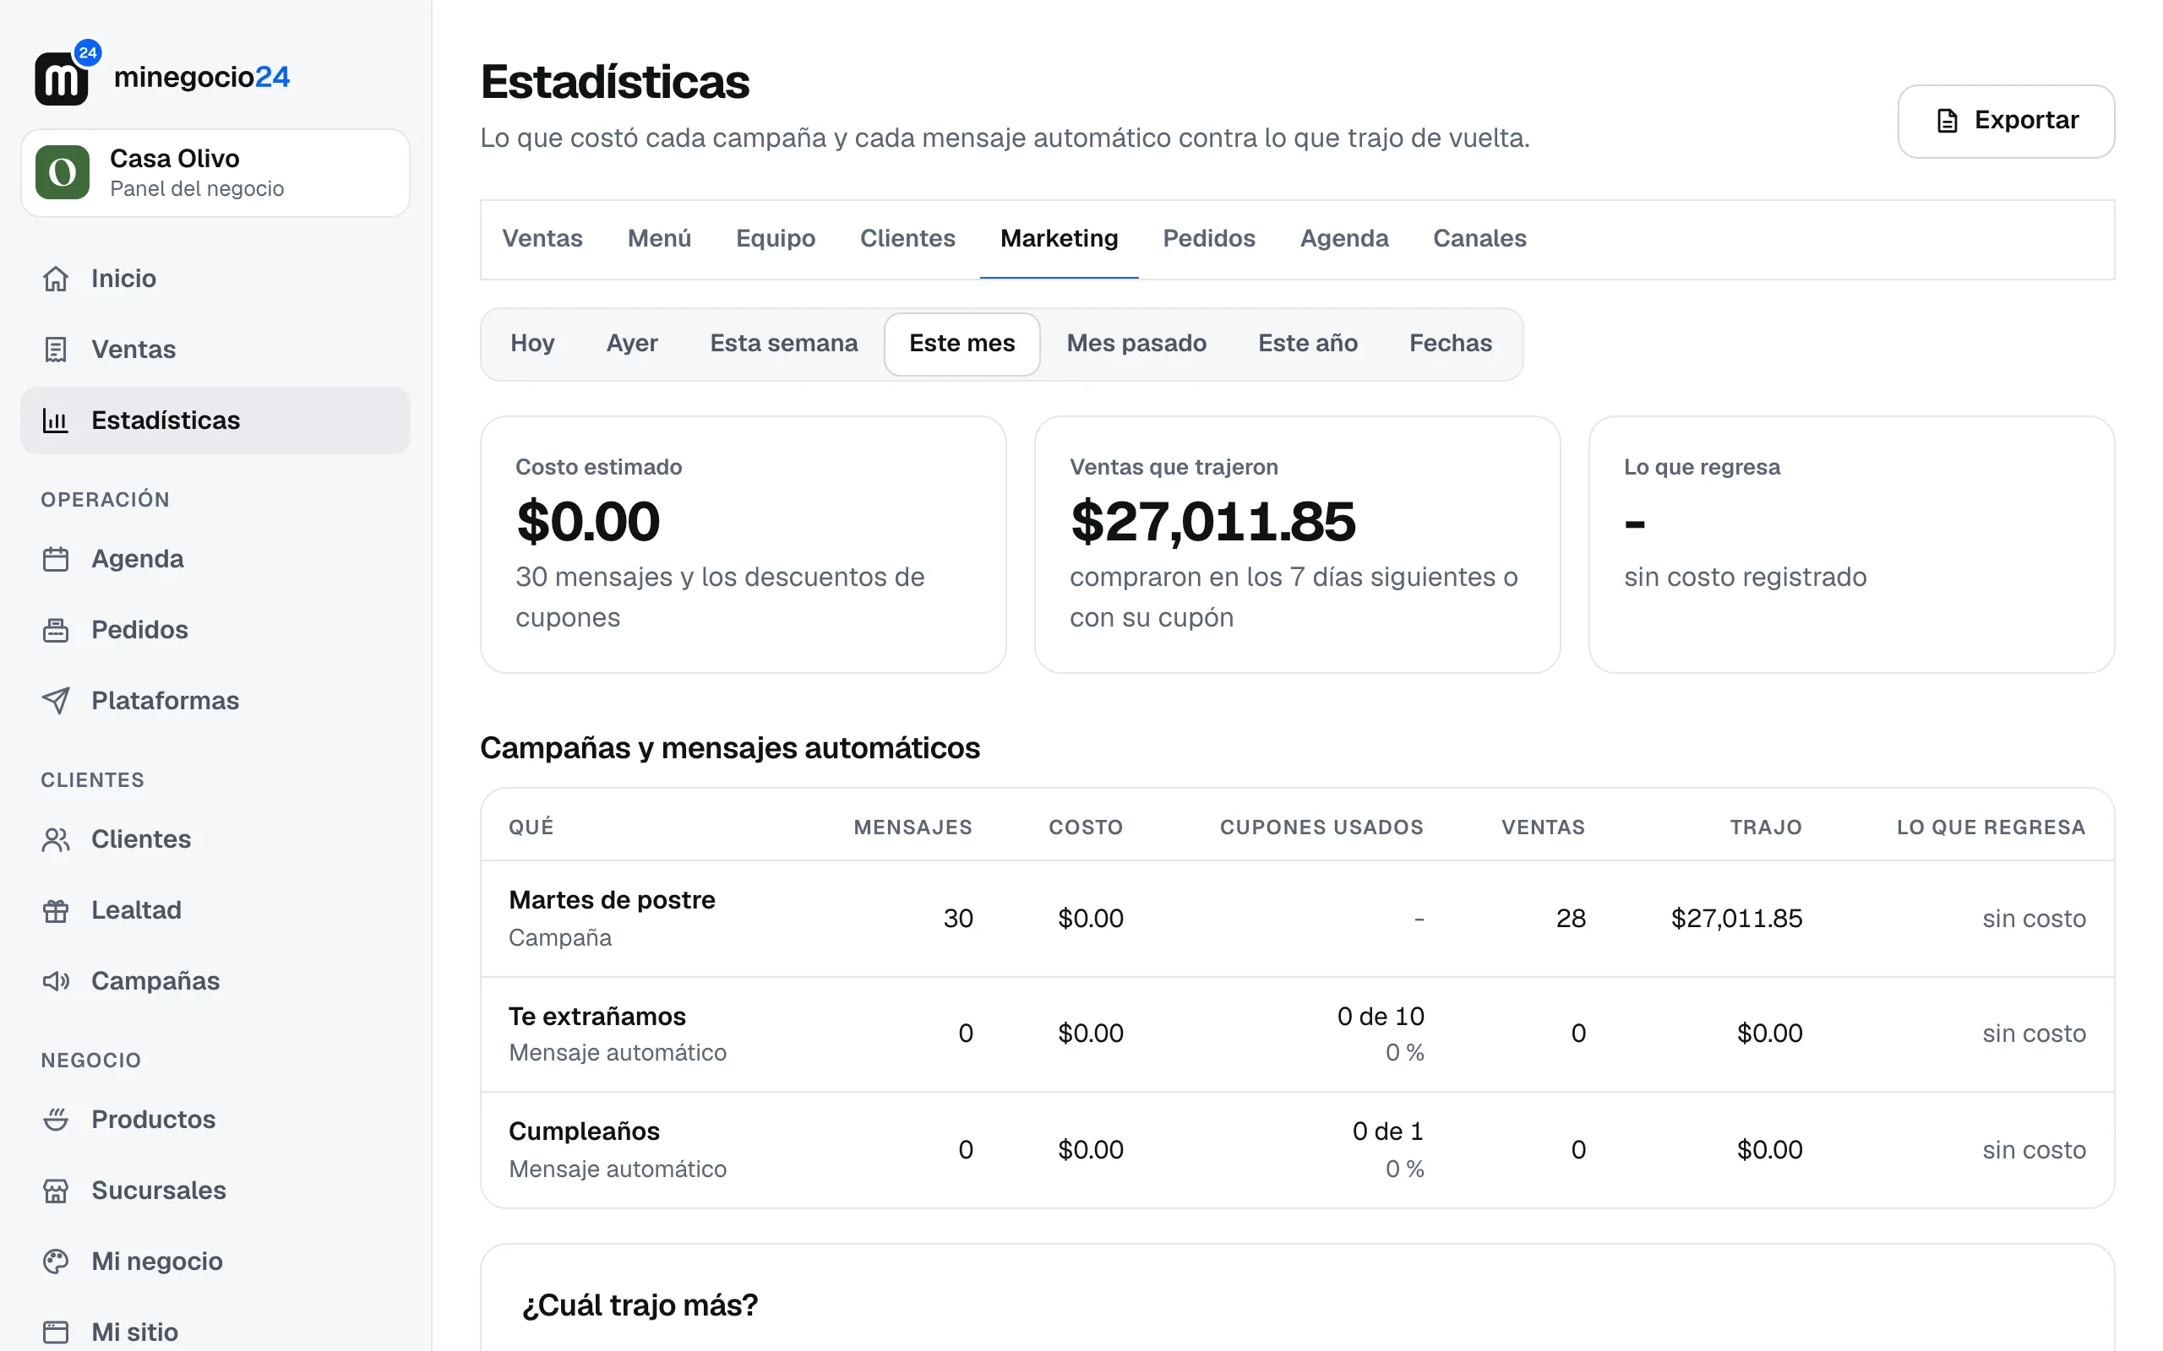Click the 0 de 10 coupons value
Screen dimensions: 2163x1351
[1380, 1017]
